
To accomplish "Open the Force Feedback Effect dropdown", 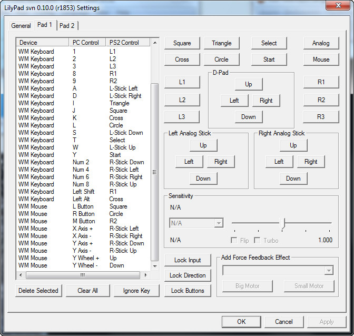I will 278,270.
